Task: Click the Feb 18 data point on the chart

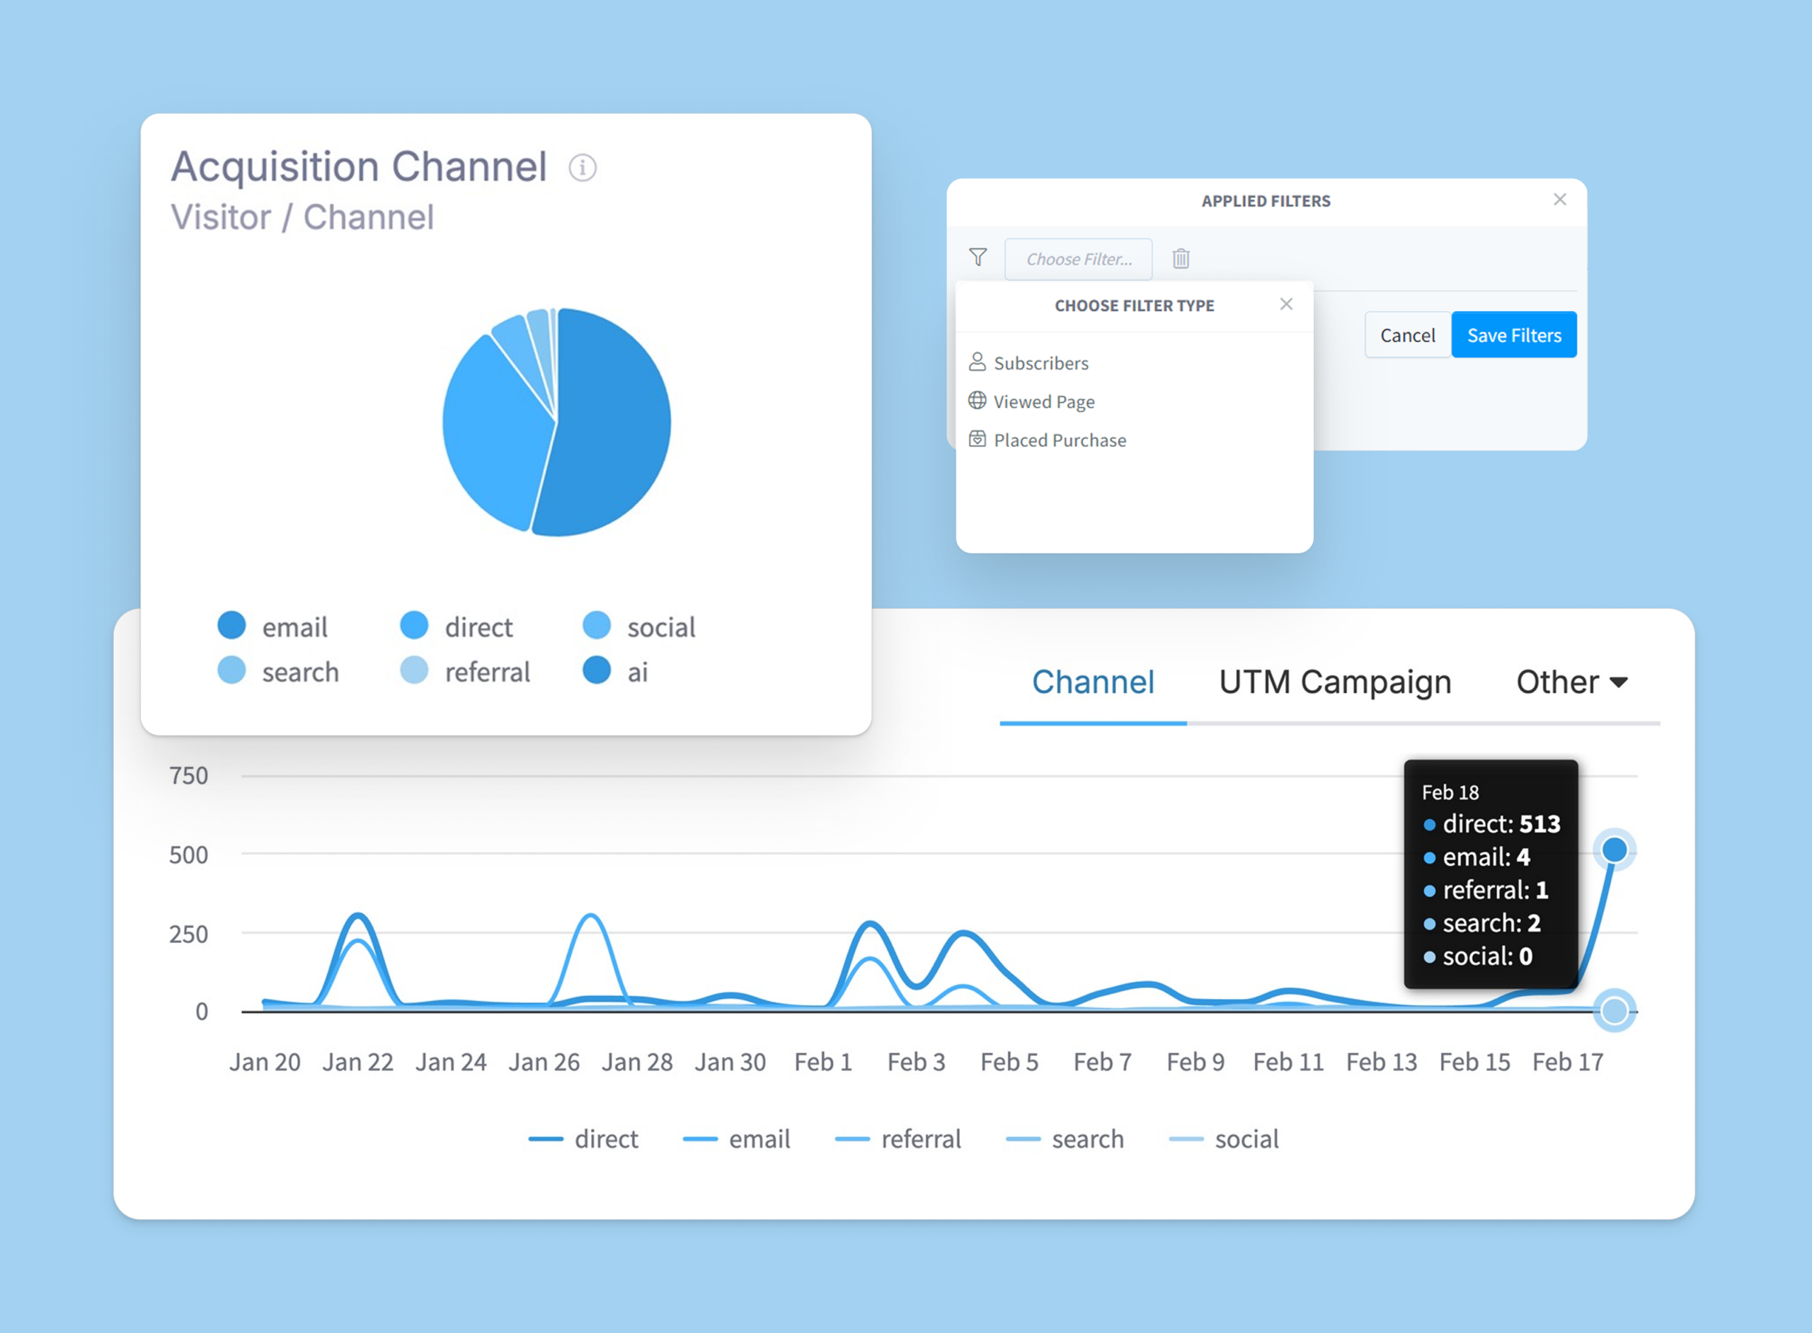Action: [1615, 849]
